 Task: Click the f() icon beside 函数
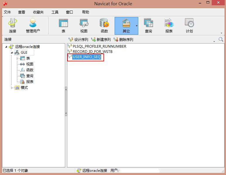[22, 70]
